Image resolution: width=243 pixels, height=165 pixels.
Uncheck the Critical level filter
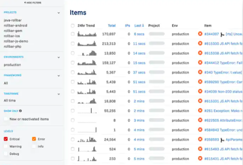(x=6, y=139)
